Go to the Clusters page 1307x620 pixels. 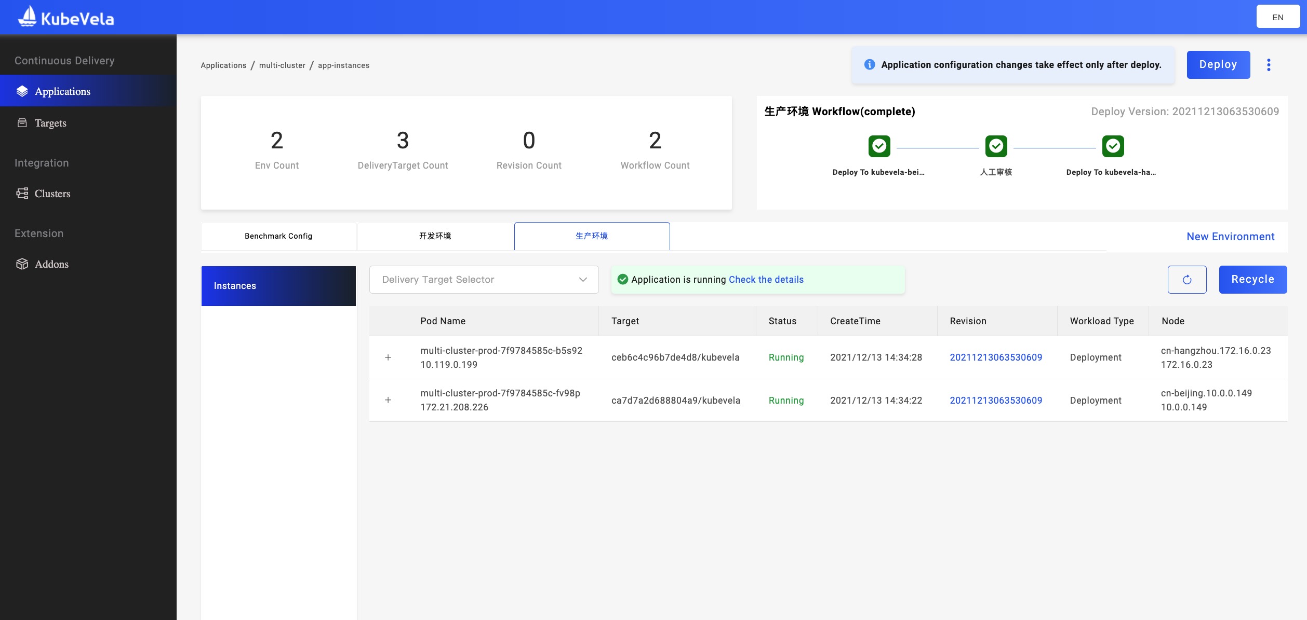point(52,194)
